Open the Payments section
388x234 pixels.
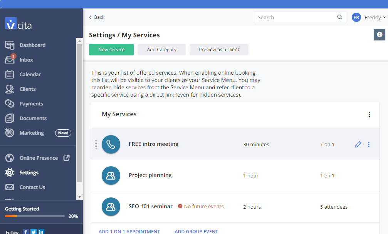(30, 104)
